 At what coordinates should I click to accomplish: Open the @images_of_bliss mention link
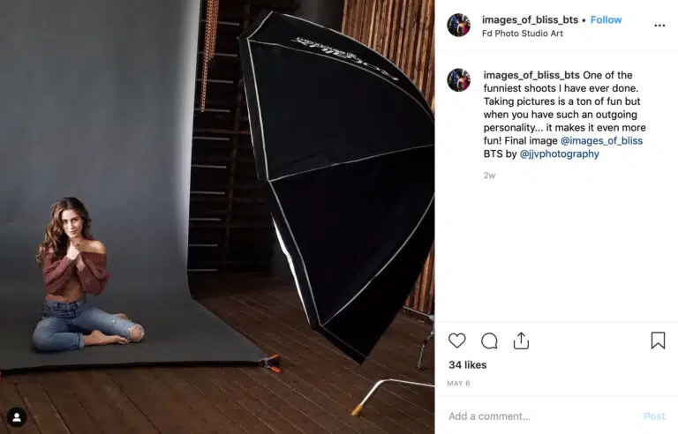(x=601, y=140)
